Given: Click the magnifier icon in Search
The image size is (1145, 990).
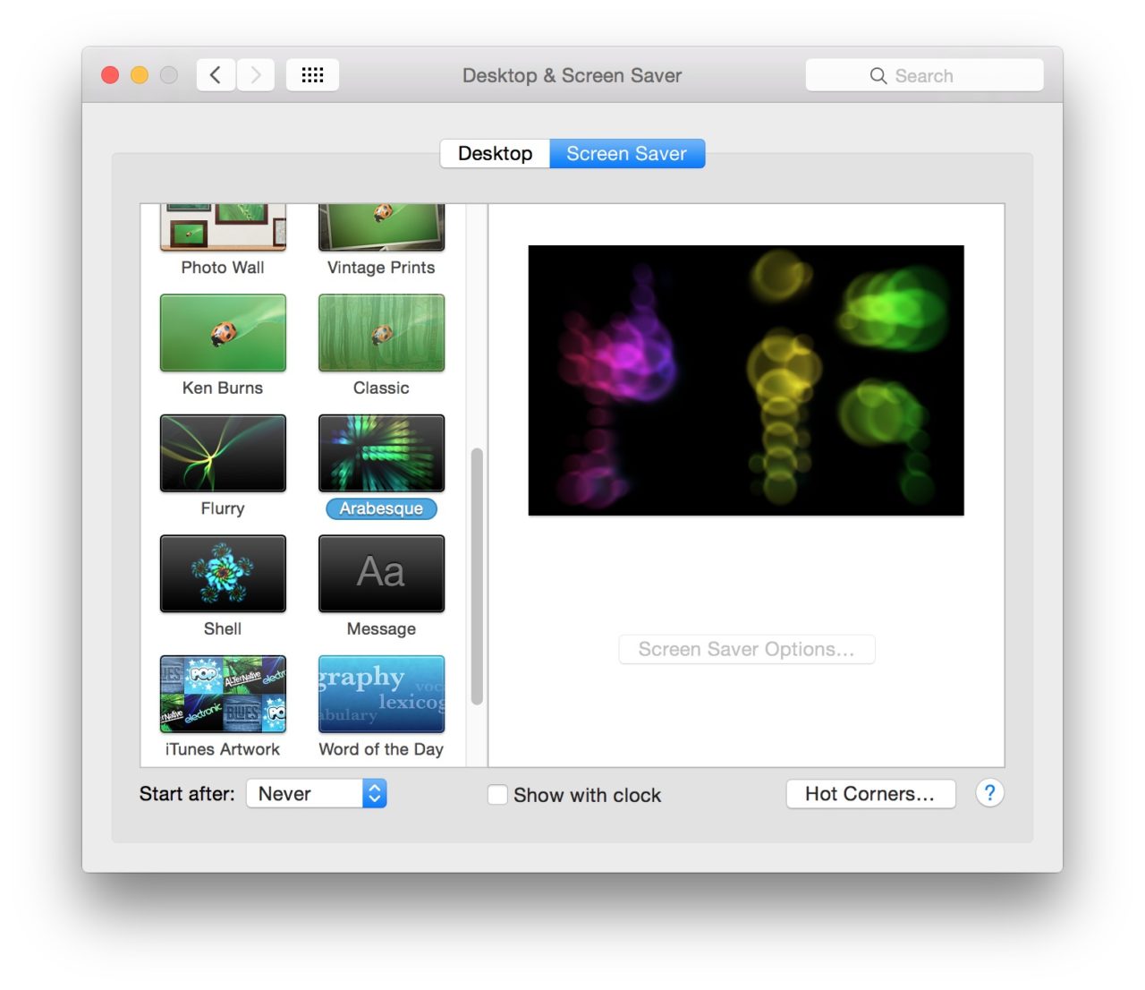Looking at the screenshot, I should (x=878, y=76).
